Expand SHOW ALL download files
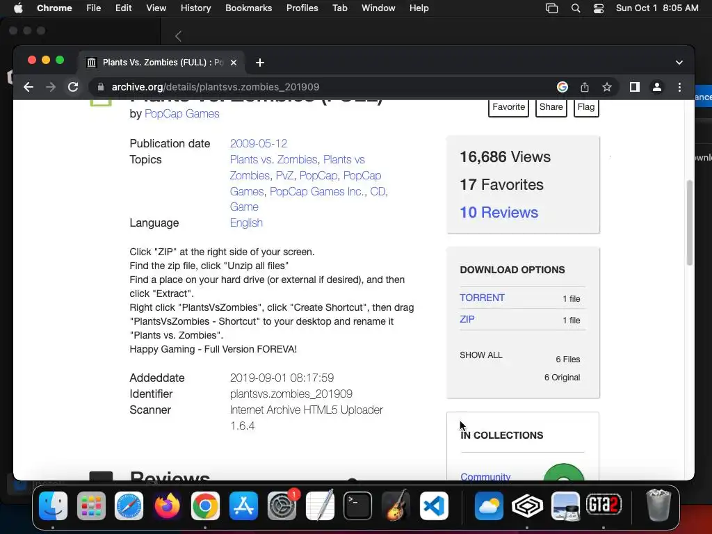 (481, 355)
